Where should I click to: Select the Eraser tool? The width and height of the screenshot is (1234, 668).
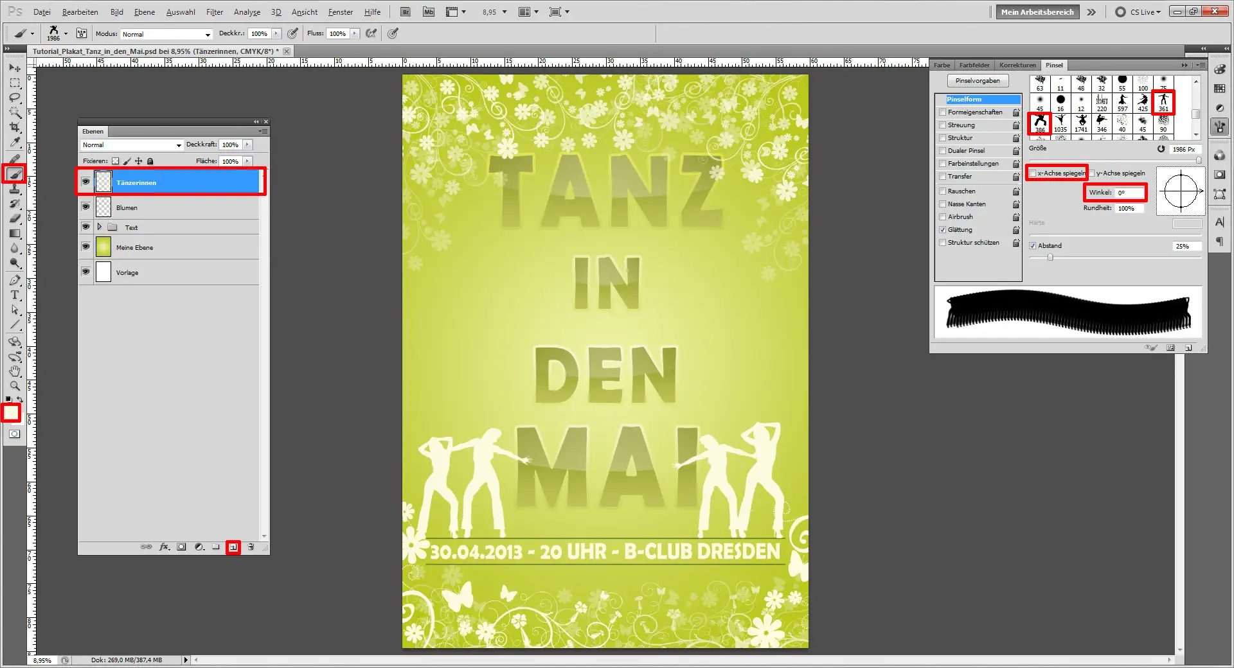pos(14,218)
